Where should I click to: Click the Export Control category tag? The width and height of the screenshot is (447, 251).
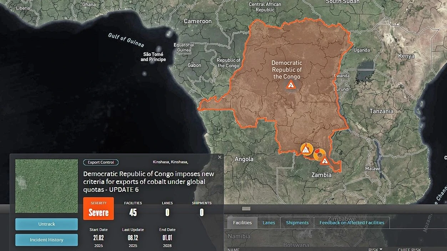pyautogui.click(x=101, y=162)
